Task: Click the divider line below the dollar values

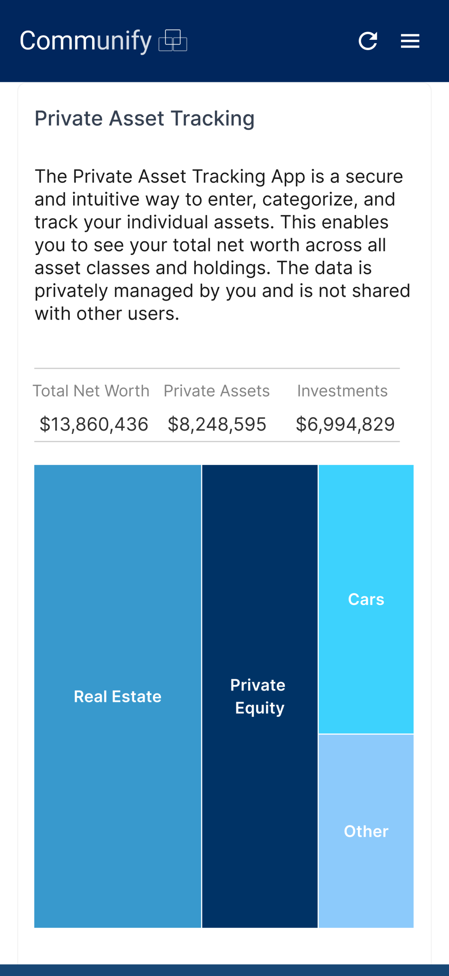Action: point(217,441)
